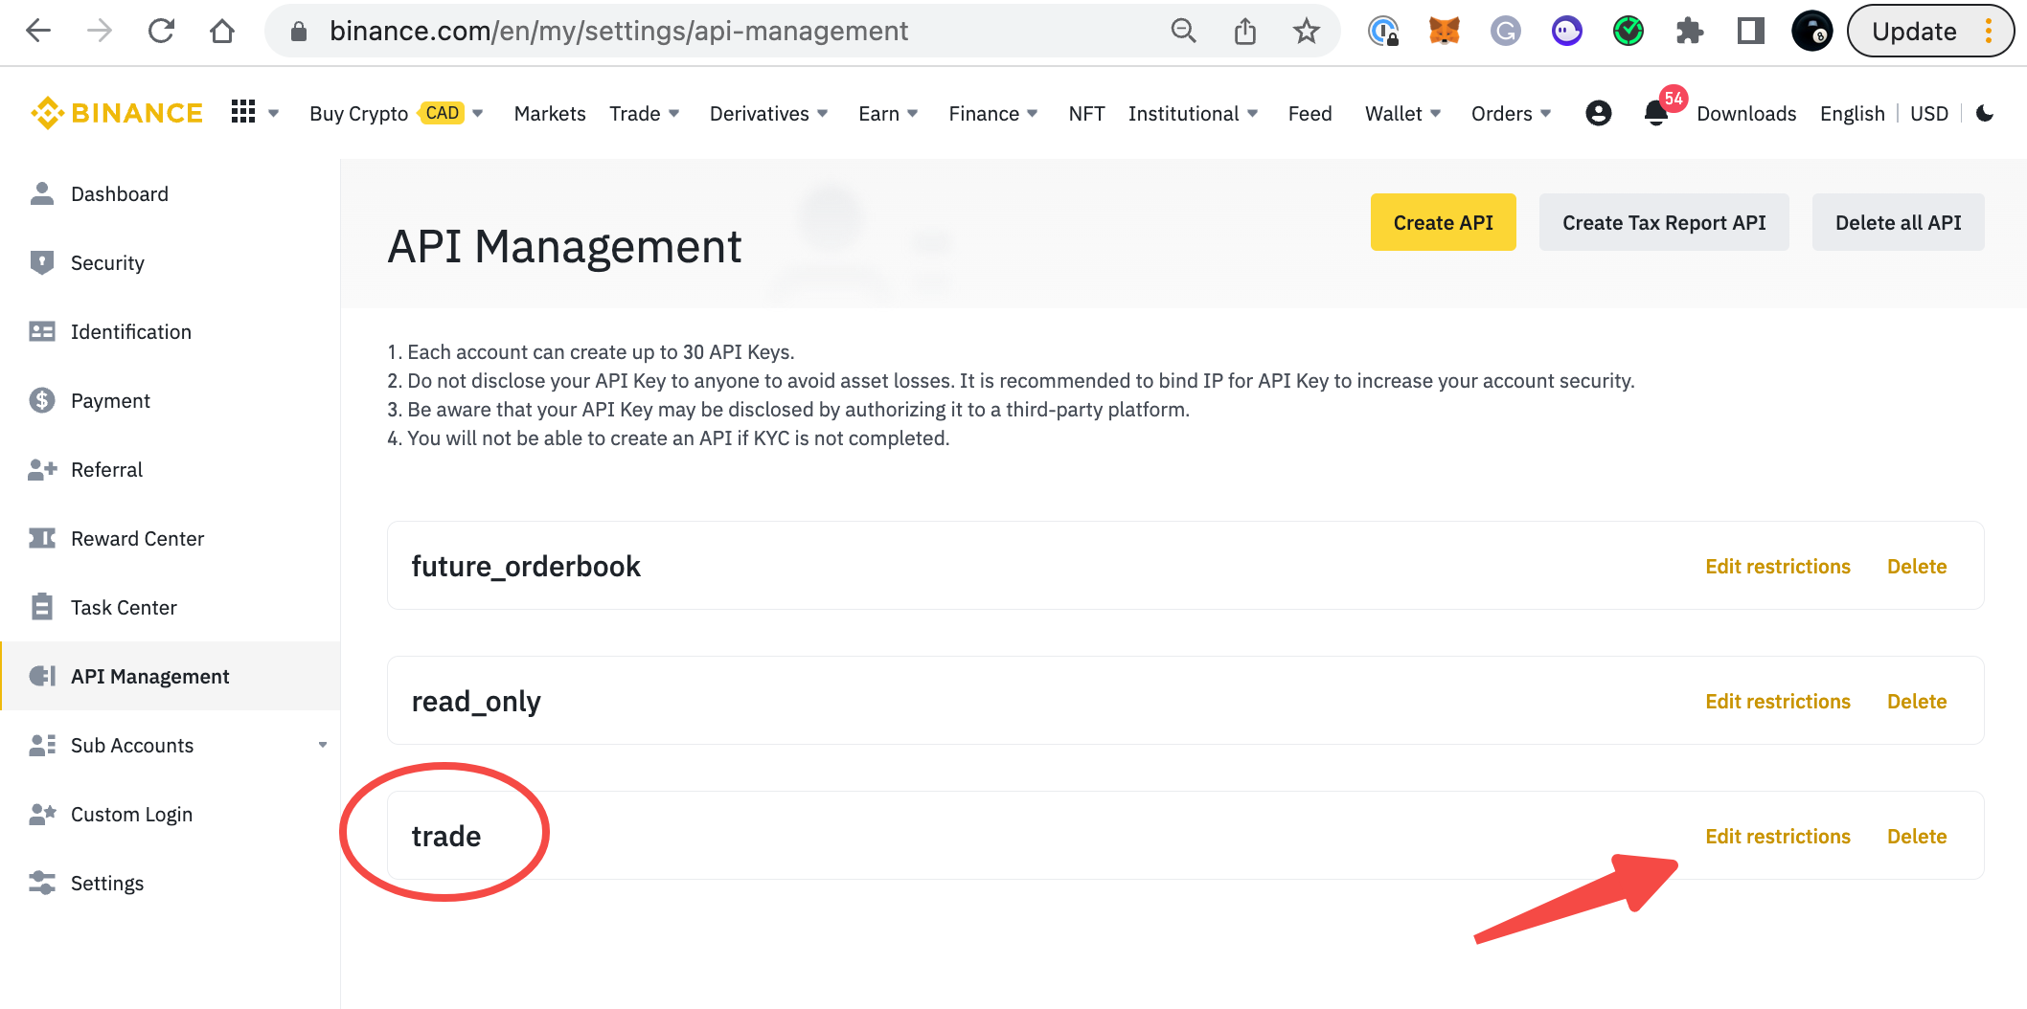Open the MetaMask fox extension
2027x1009 pixels.
tap(1444, 32)
